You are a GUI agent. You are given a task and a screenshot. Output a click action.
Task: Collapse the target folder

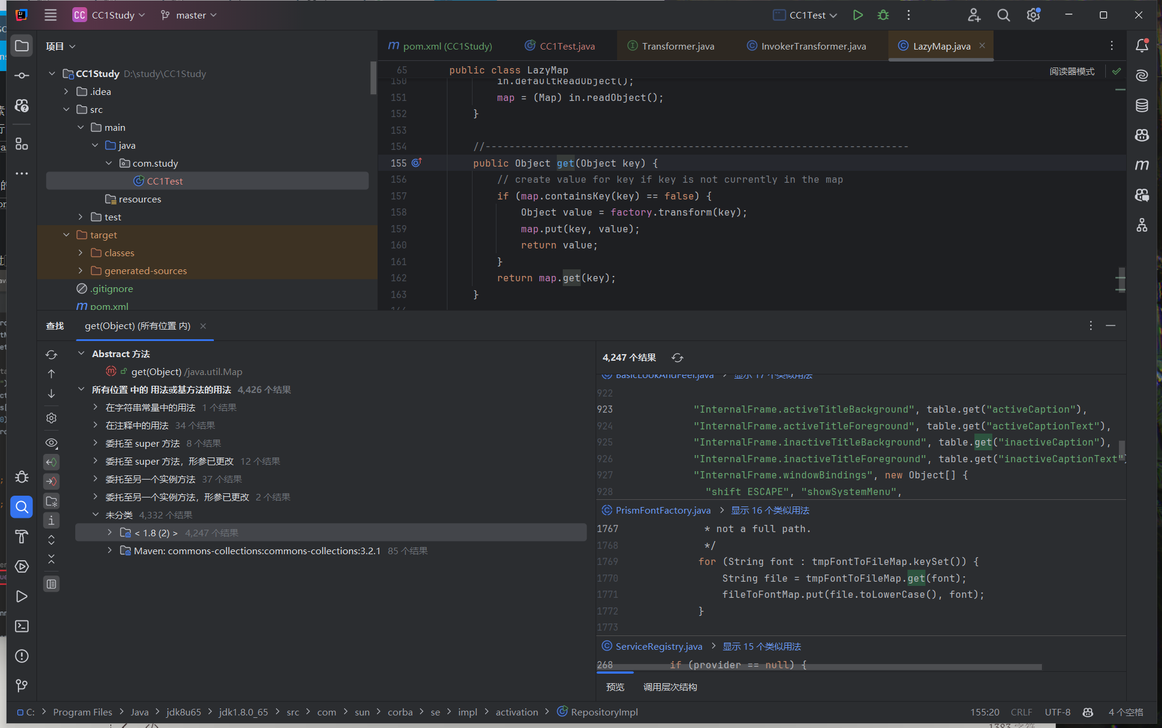(x=66, y=235)
